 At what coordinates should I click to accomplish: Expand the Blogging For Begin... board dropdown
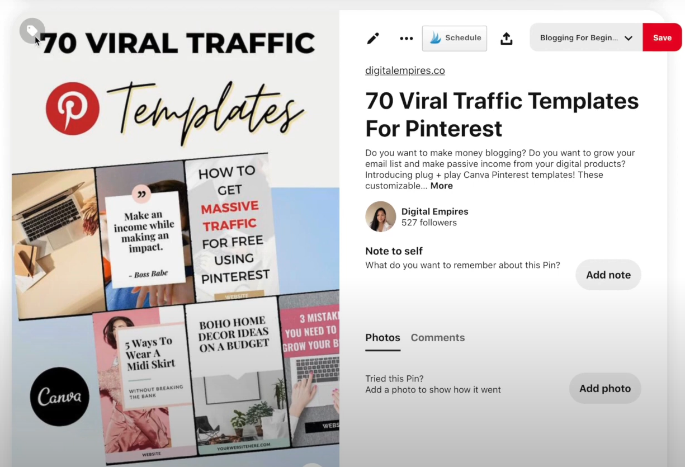click(x=586, y=38)
